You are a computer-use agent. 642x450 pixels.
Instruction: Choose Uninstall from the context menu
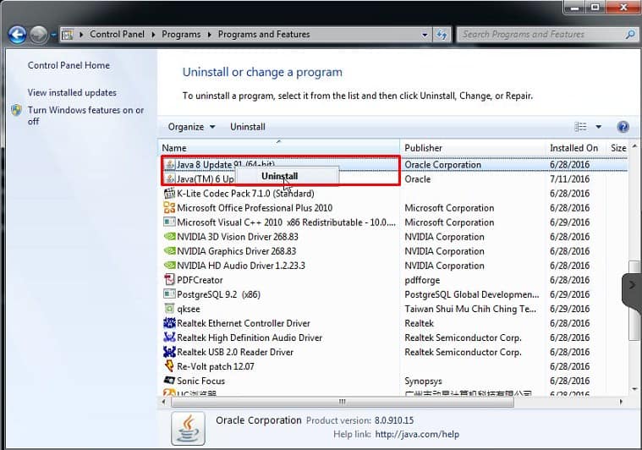point(280,176)
